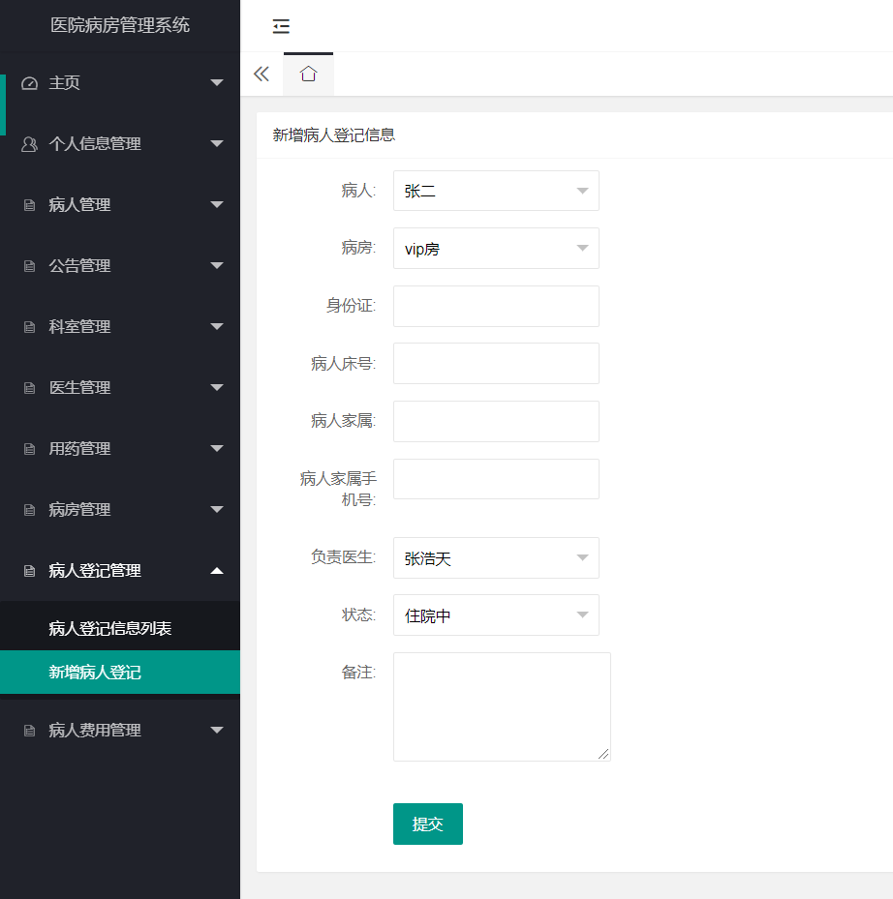Image resolution: width=893 pixels, height=899 pixels.
Task: Expand the 用药管理 menu arrow
Action: [x=217, y=448]
